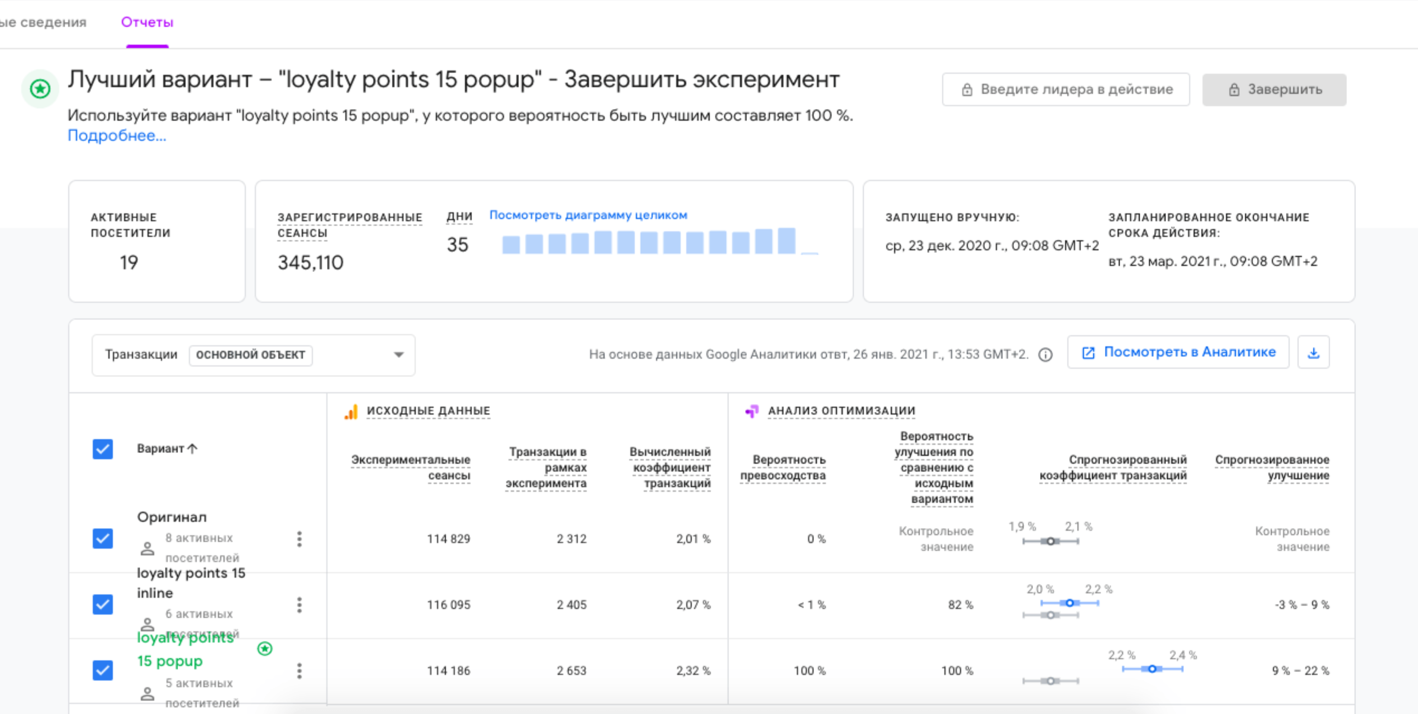Click Посмотреть в Аналитике button

pyautogui.click(x=1178, y=352)
